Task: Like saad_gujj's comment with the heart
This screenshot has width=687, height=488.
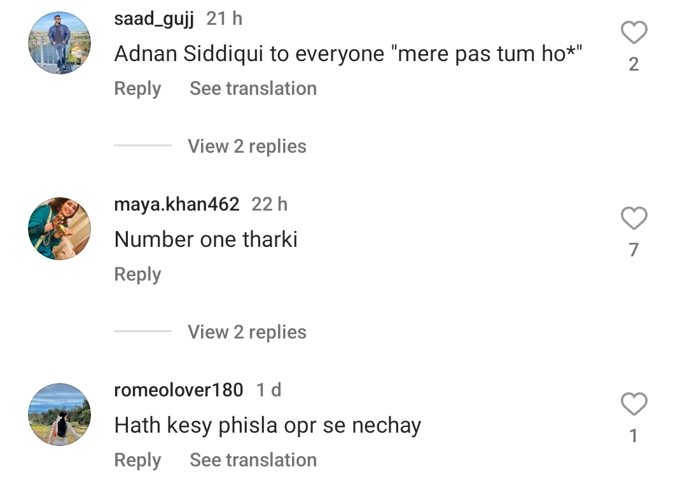Action: click(634, 33)
